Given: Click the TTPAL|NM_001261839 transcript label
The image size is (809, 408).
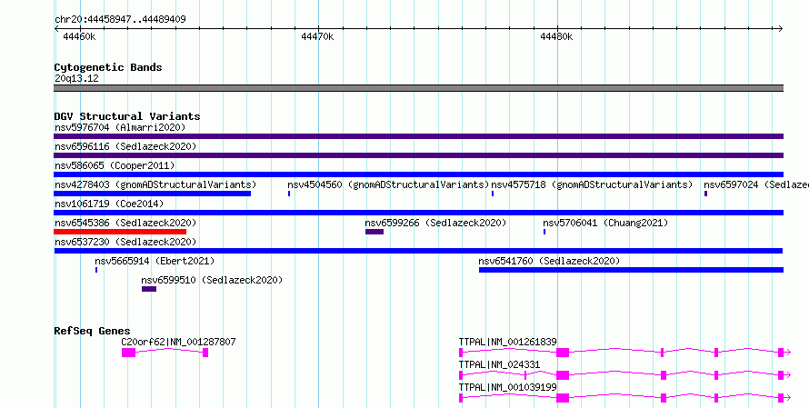Looking at the screenshot, I should click(x=508, y=342).
